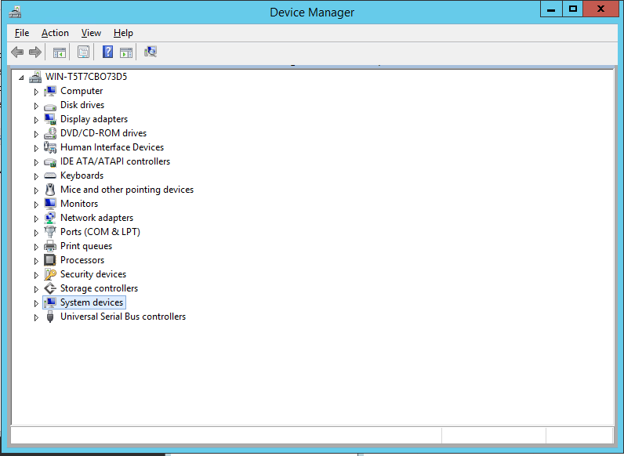Select the Storage controllers label
The height and width of the screenshot is (456, 624).
pyautogui.click(x=99, y=288)
